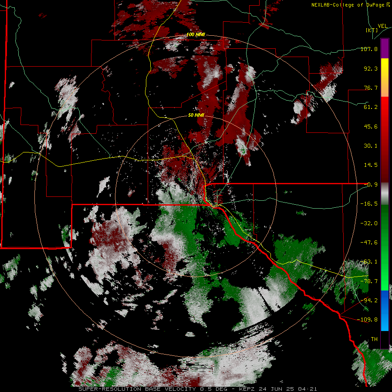The image size is (392, 392).
Task: Select the 61.2 legend value
Action: (371, 107)
